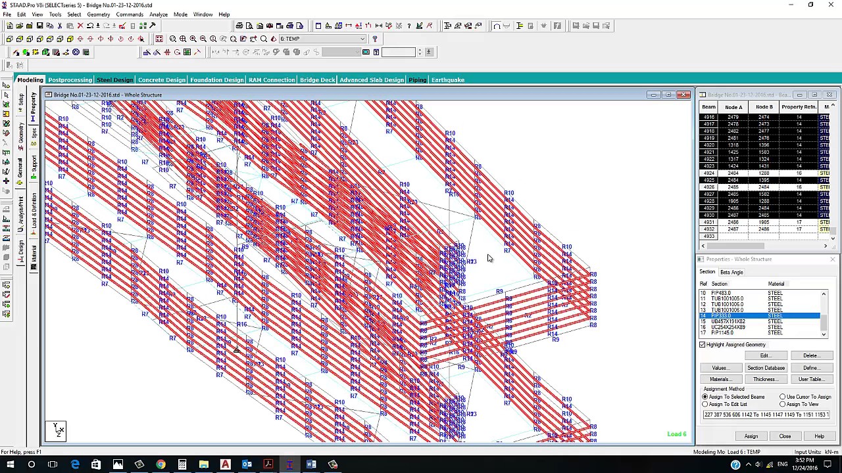Screen dimensions: 842x473
Task: Click the Save icon in toolbar
Action: pos(39,26)
